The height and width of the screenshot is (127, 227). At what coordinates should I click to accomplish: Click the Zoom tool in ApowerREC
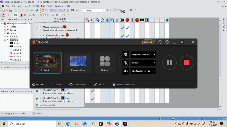click(56, 85)
